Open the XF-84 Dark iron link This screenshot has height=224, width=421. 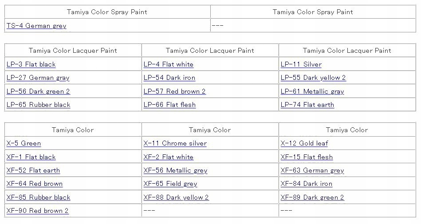307,184
